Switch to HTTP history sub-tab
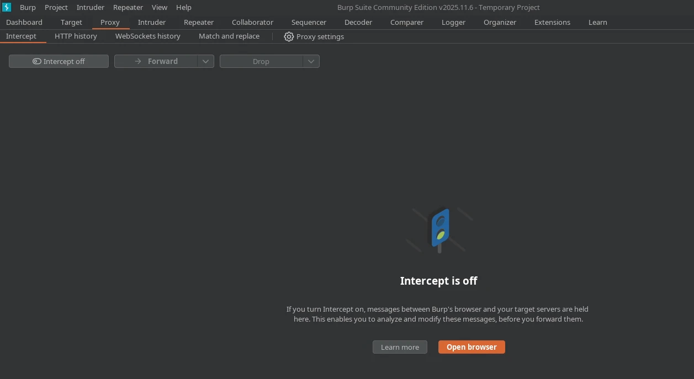This screenshot has height=379, width=694. (x=76, y=36)
